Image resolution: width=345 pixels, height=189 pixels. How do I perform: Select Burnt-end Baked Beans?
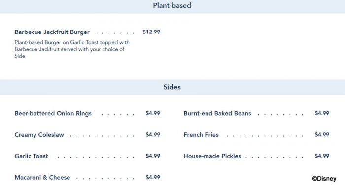(217, 113)
